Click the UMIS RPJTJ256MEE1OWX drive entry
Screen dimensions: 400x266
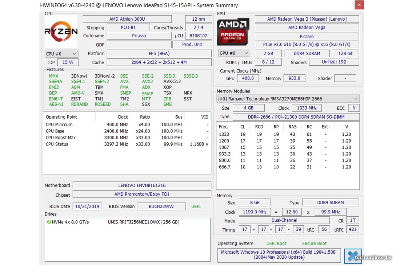pyautogui.click(x=143, y=222)
